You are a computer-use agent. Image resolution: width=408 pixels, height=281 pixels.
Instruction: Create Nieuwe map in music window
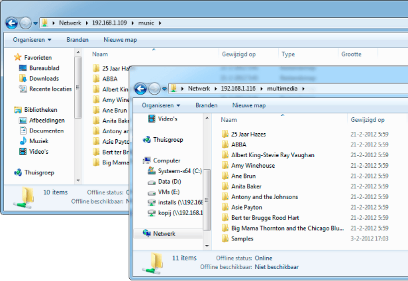120,40
